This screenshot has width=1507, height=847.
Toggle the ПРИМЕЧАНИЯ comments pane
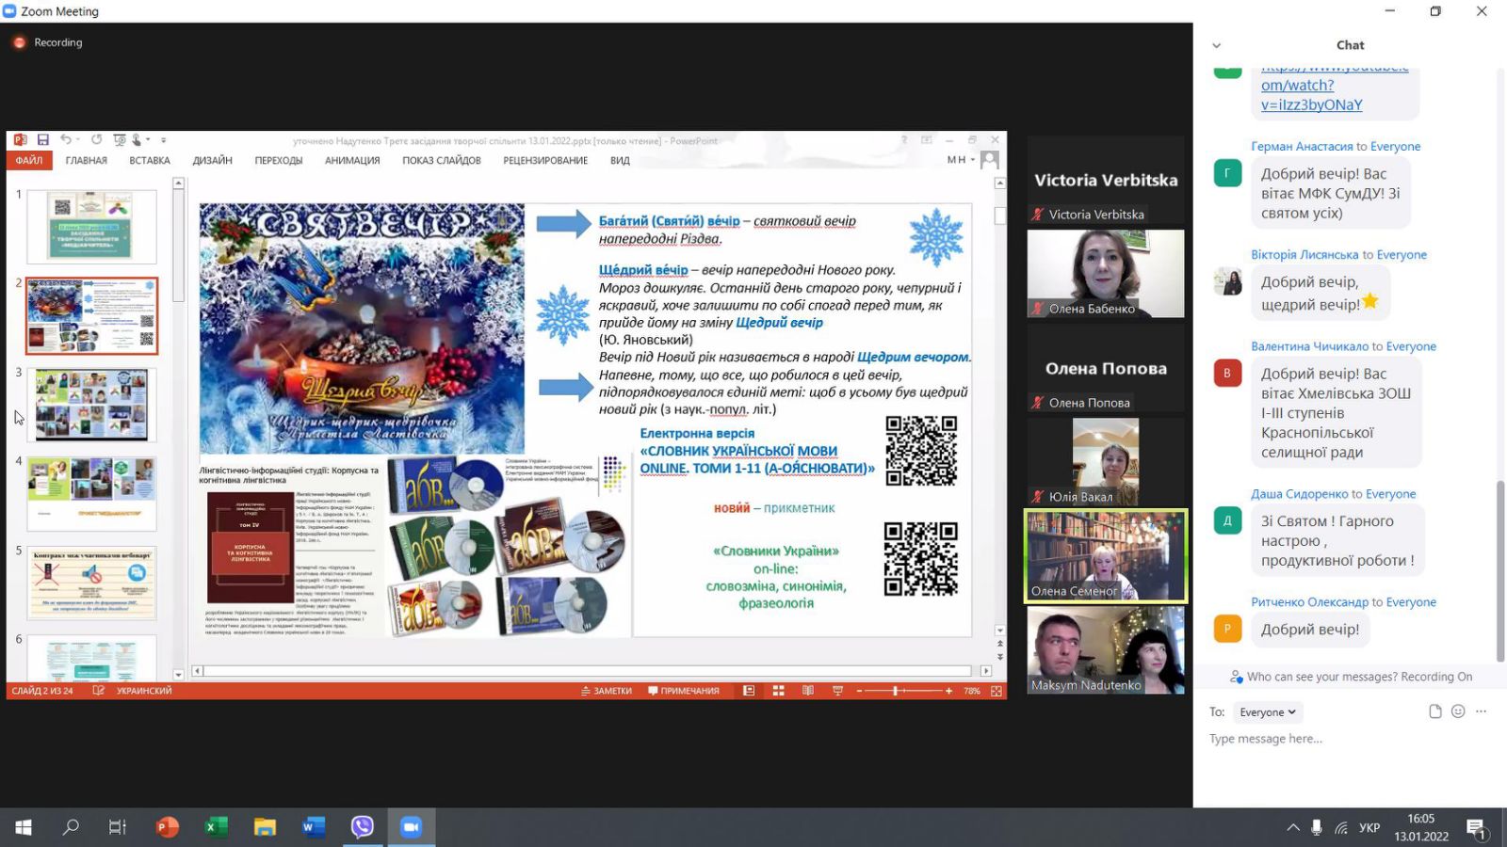pos(683,691)
